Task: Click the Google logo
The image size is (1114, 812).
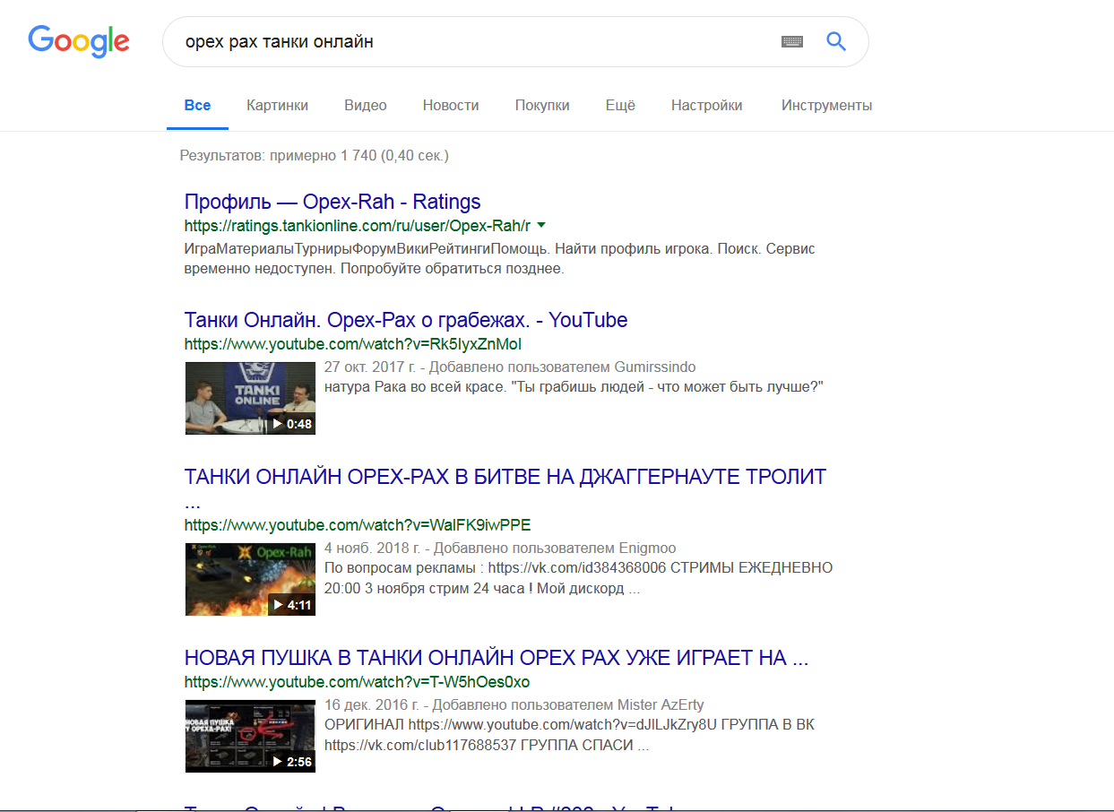Action: click(79, 41)
